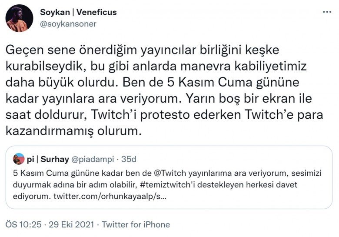Click the "Soykan | Veneficus" display name
The image size is (339, 237).
(x=78, y=12)
